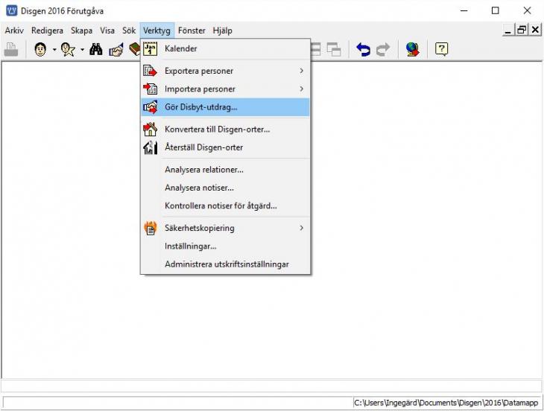The width and height of the screenshot is (544, 411).
Task: Expand Säkerhetskopiering submenu arrow
Action: click(302, 228)
